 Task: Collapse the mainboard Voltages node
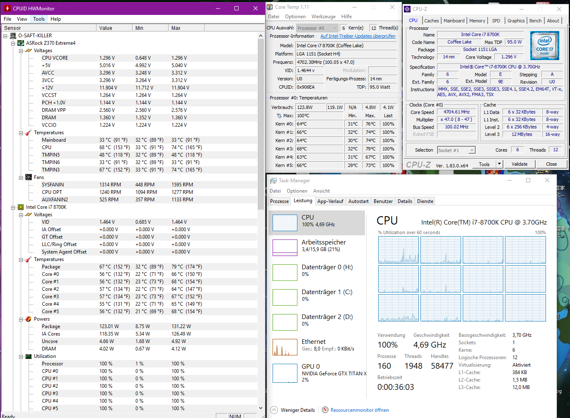(x=21, y=51)
